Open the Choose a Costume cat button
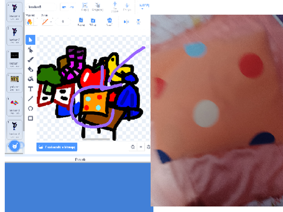The height and width of the screenshot is (212, 283). 15,146
